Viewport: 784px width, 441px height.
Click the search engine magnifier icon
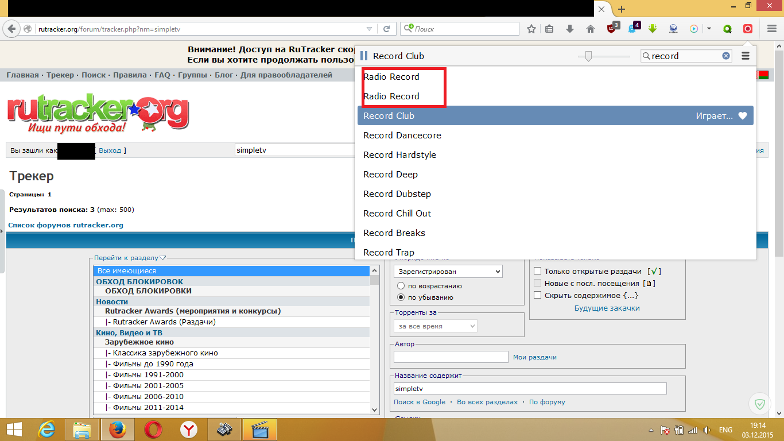pyautogui.click(x=408, y=29)
